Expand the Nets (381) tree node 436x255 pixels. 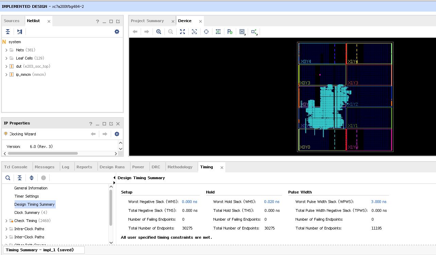click(x=6, y=50)
